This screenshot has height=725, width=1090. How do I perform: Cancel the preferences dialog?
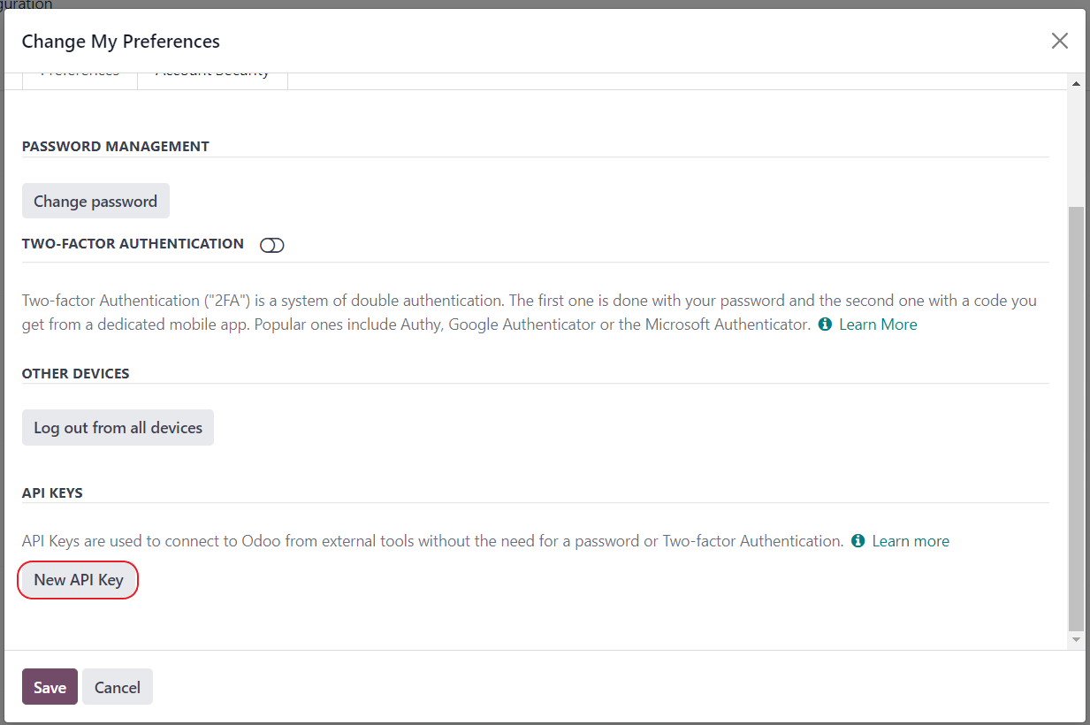pos(118,687)
